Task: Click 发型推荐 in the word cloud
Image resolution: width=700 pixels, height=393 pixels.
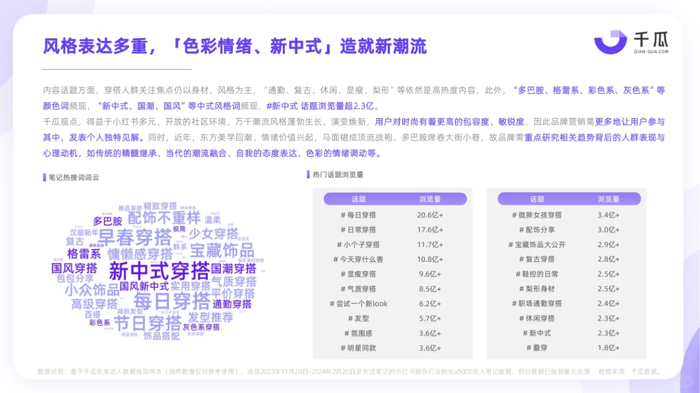Action: (x=211, y=317)
